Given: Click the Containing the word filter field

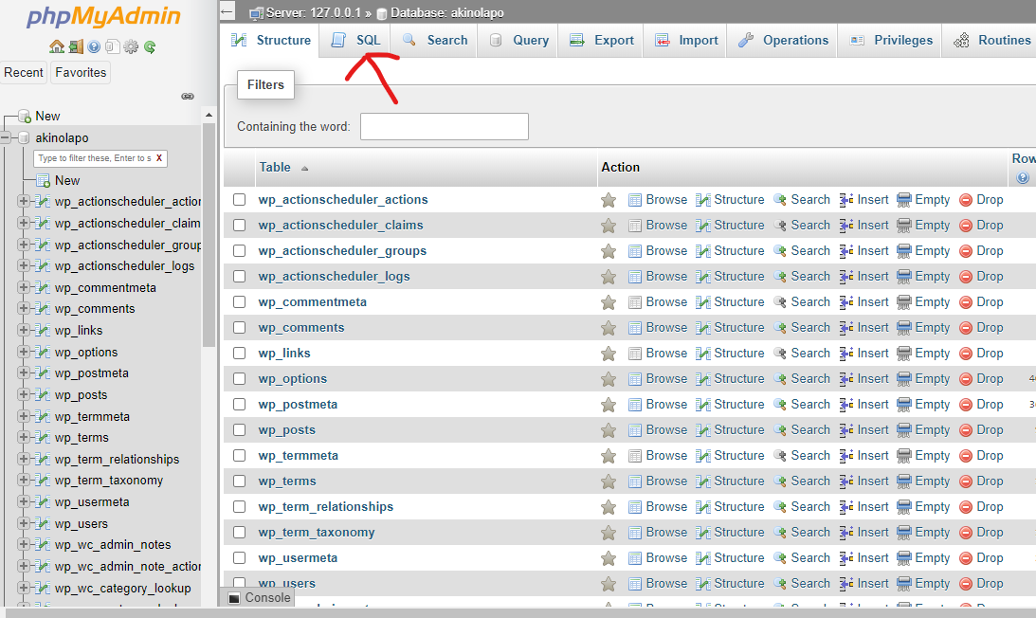Looking at the screenshot, I should [x=444, y=126].
